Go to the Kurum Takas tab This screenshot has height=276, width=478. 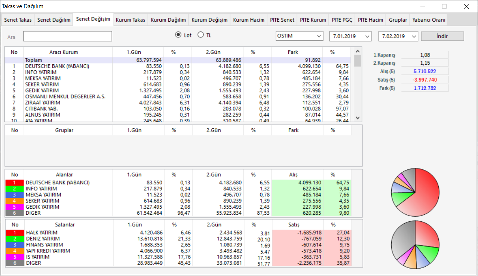pos(131,20)
